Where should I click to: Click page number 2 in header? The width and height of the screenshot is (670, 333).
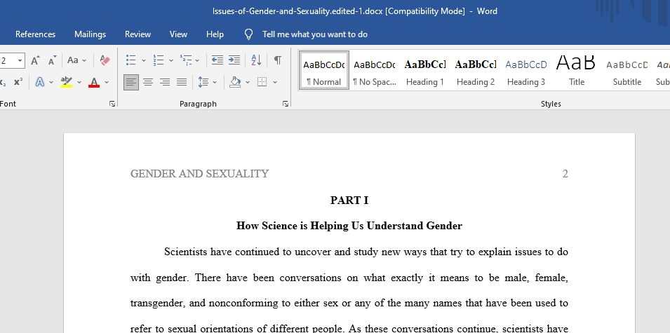[565, 174]
